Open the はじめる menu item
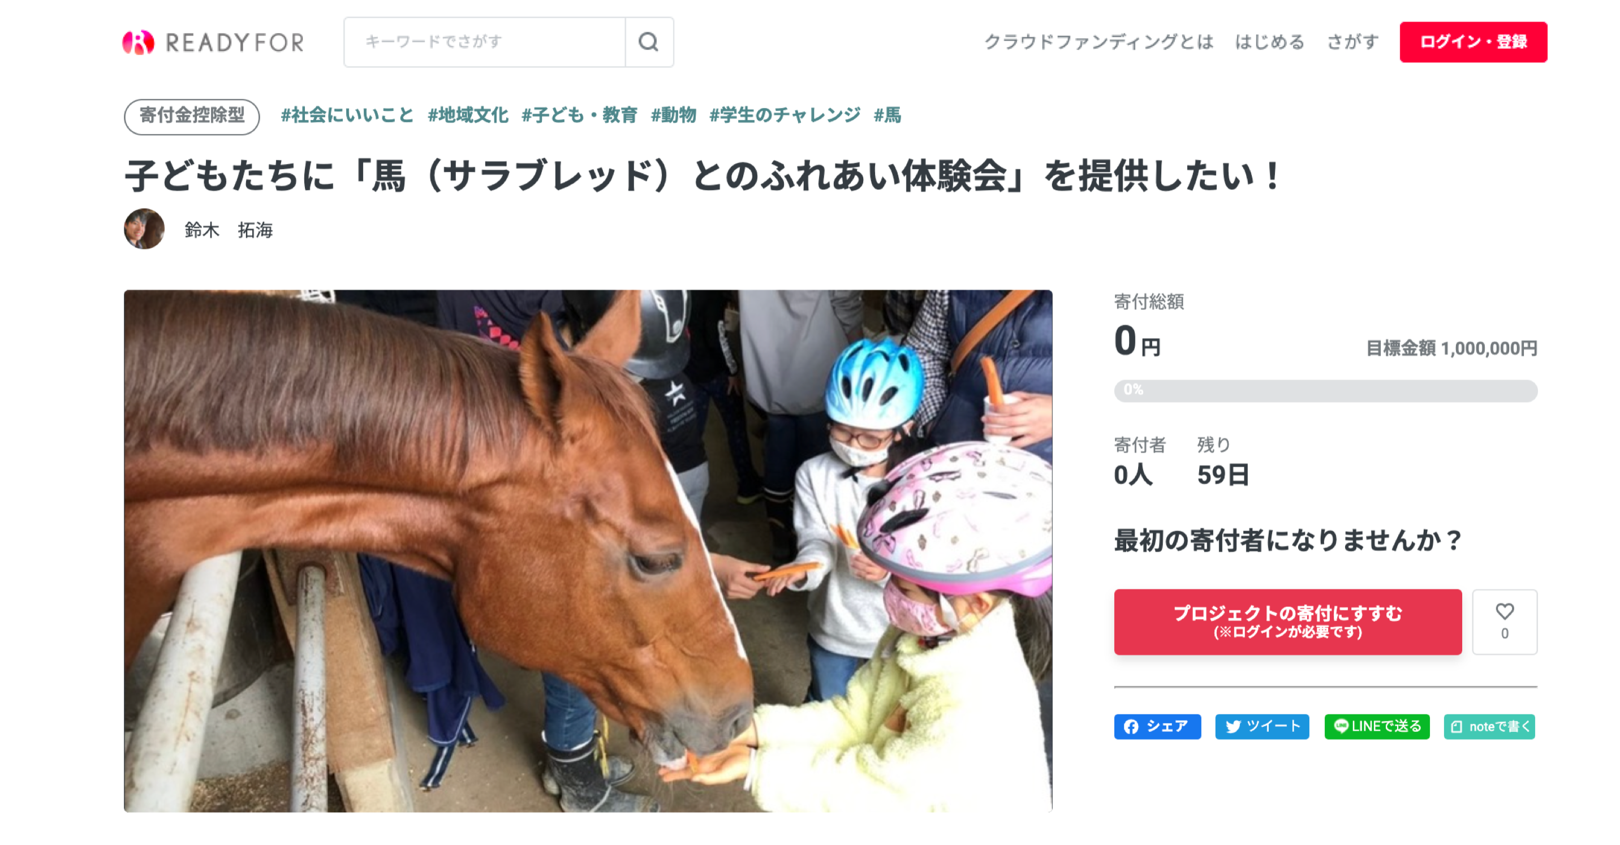 (1270, 42)
